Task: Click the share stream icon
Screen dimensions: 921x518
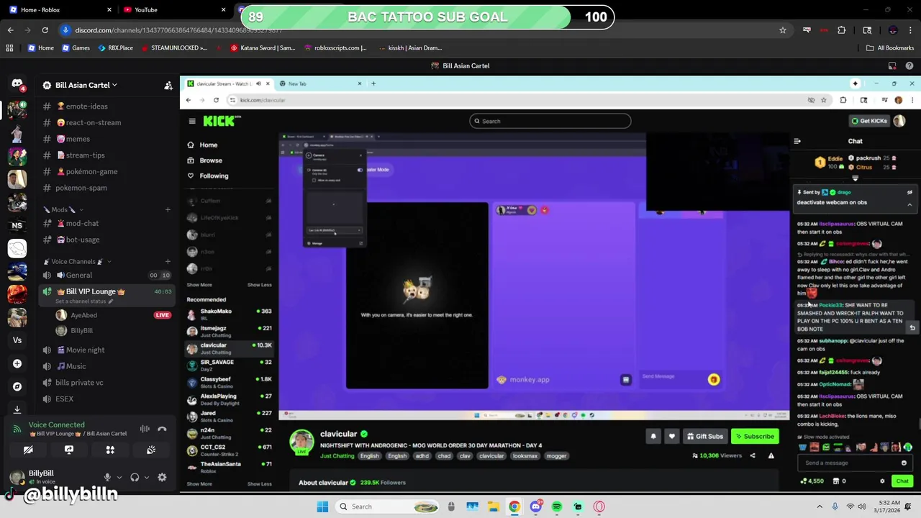Action: 753,455
